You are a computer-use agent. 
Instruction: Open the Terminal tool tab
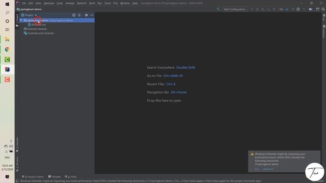pos(55,177)
